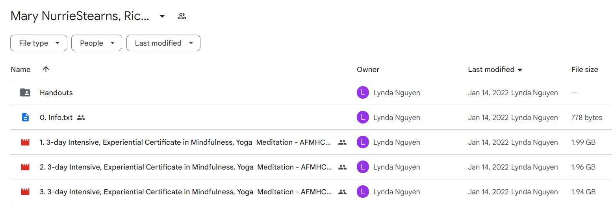
Task: Open the Last modified filter dropdown
Action: pos(163,43)
